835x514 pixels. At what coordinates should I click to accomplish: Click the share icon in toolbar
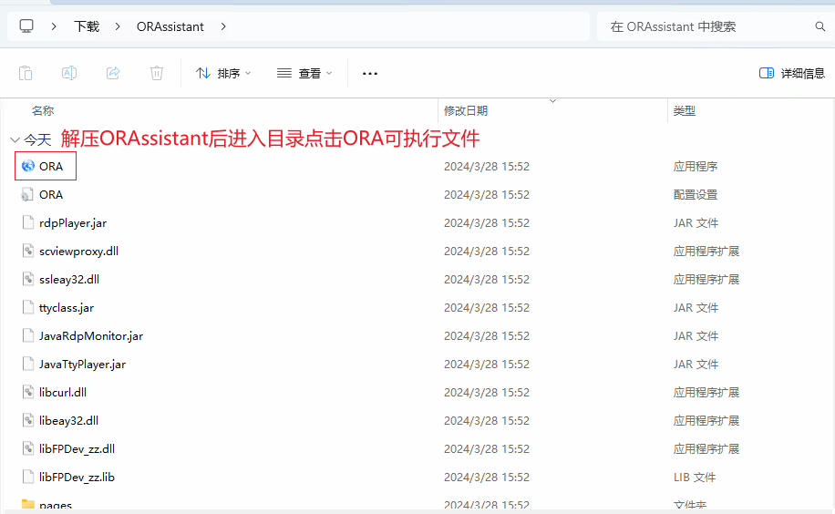(113, 73)
